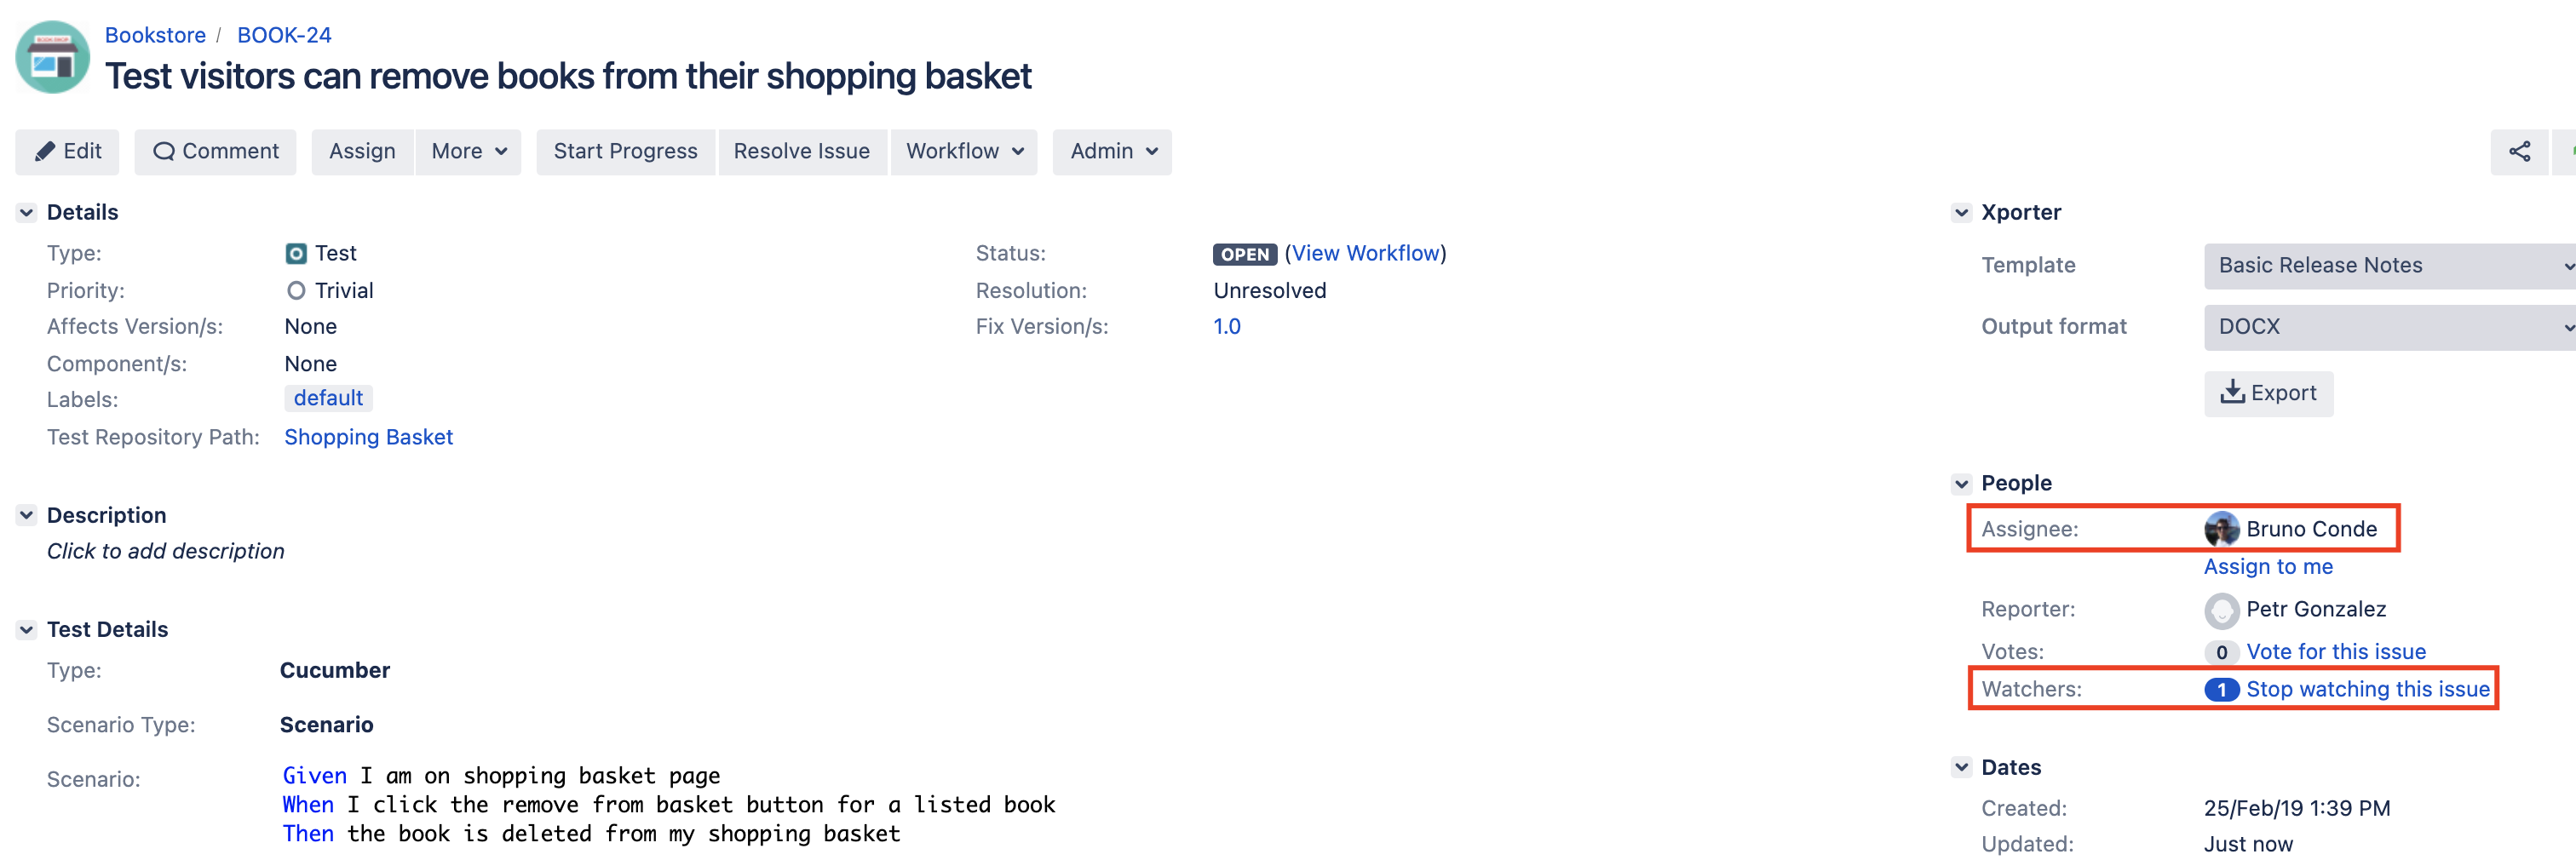
Task: Open the Template dropdown for Basic Release Notes
Action: tap(2389, 266)
